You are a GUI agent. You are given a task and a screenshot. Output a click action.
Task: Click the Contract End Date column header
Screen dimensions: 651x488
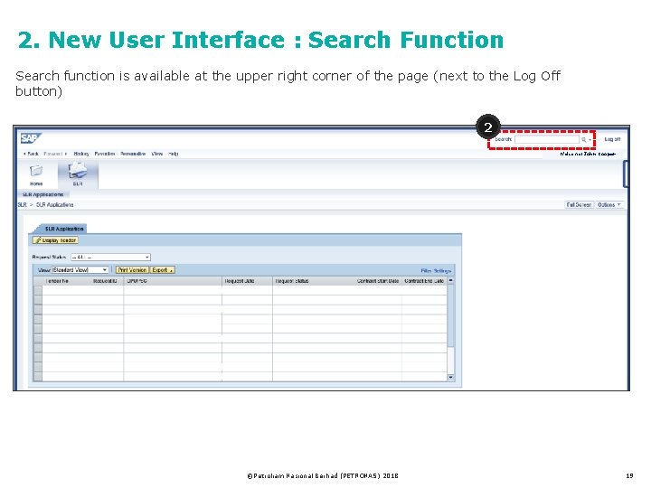point(424,281)
